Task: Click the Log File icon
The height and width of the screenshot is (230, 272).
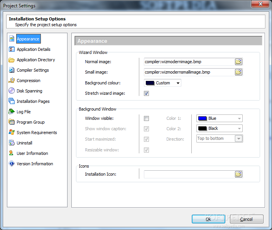Action: click(x=12, y=112)
